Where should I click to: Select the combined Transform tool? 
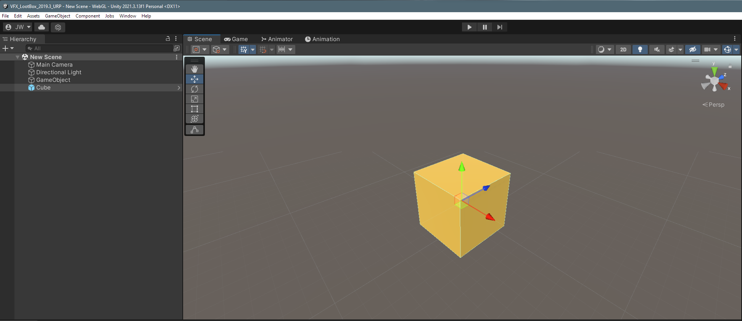tap(195, 119)
